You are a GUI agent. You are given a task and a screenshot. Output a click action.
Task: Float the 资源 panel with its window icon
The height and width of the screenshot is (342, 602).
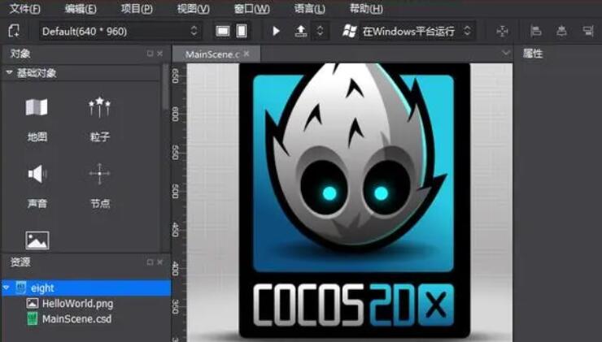[x=150, y=262]
